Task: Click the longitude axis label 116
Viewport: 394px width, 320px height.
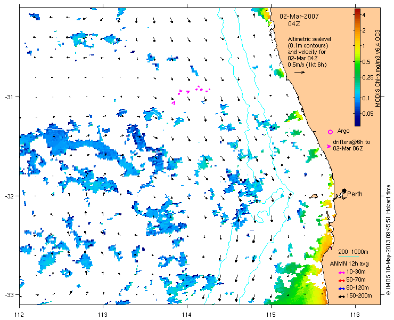Action: click(x=355, y=315)
